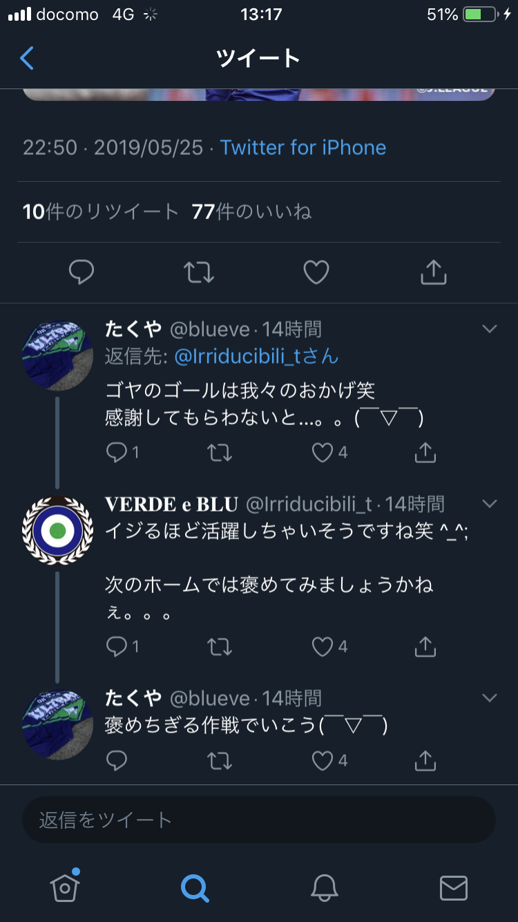Open options chevron on first たくや reply
The width and height of the screenshot is (518, 922).
pyautogui.click(x=490, y=329)
